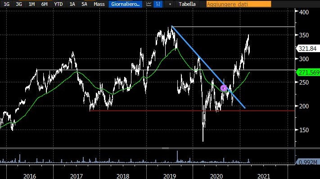320x179 pixels.
Task: Select the 1G time range
Action: coord(7,4)
